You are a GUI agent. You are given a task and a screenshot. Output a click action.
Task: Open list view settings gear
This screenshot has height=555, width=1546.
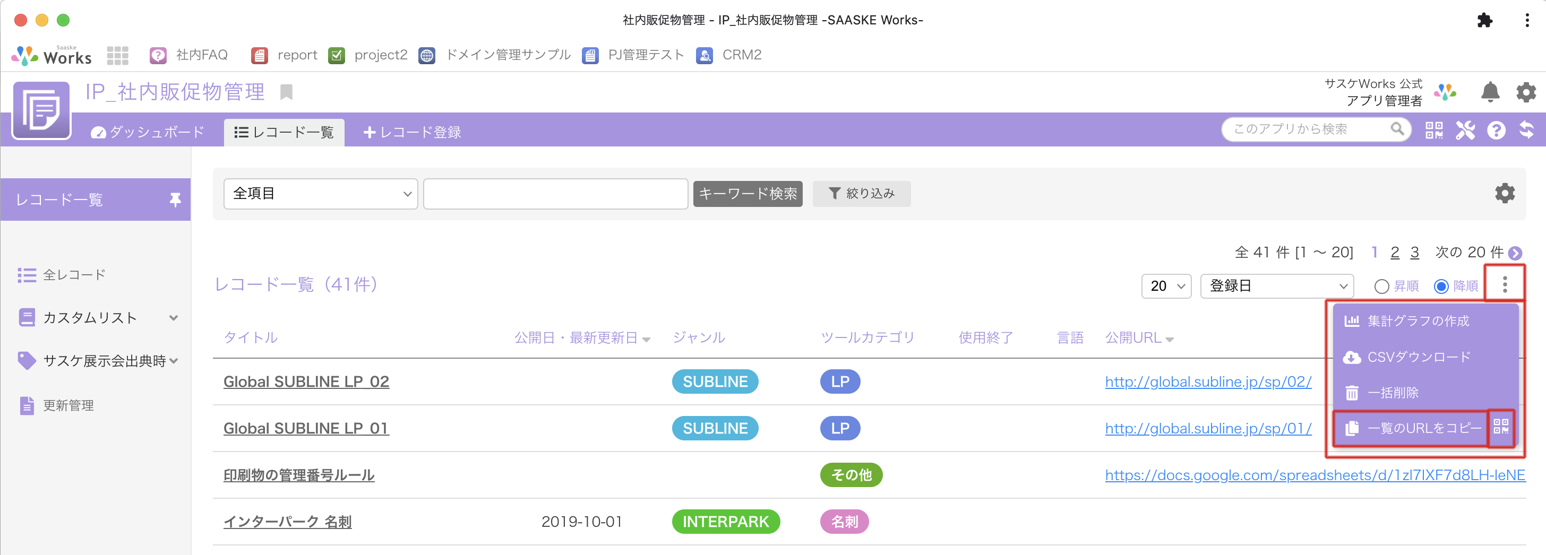coord(1505,193)
